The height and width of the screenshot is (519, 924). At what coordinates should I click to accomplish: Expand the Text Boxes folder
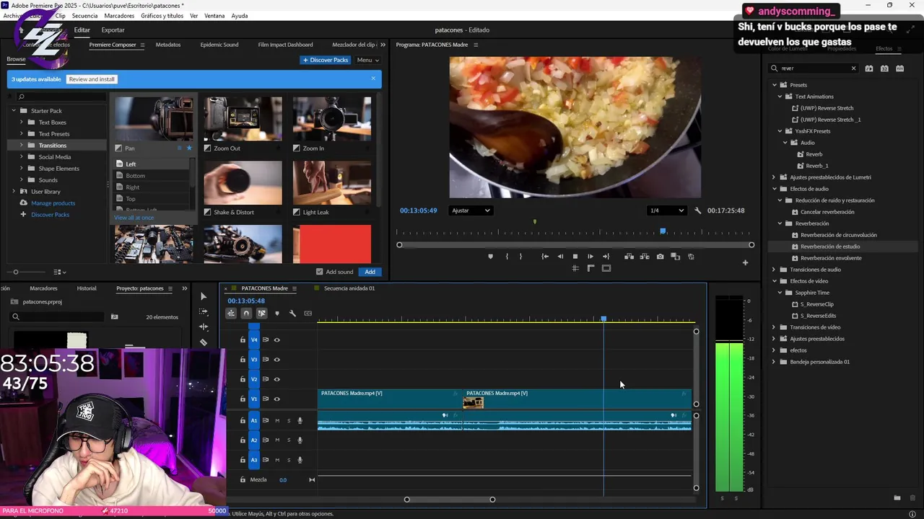[22, 123]
